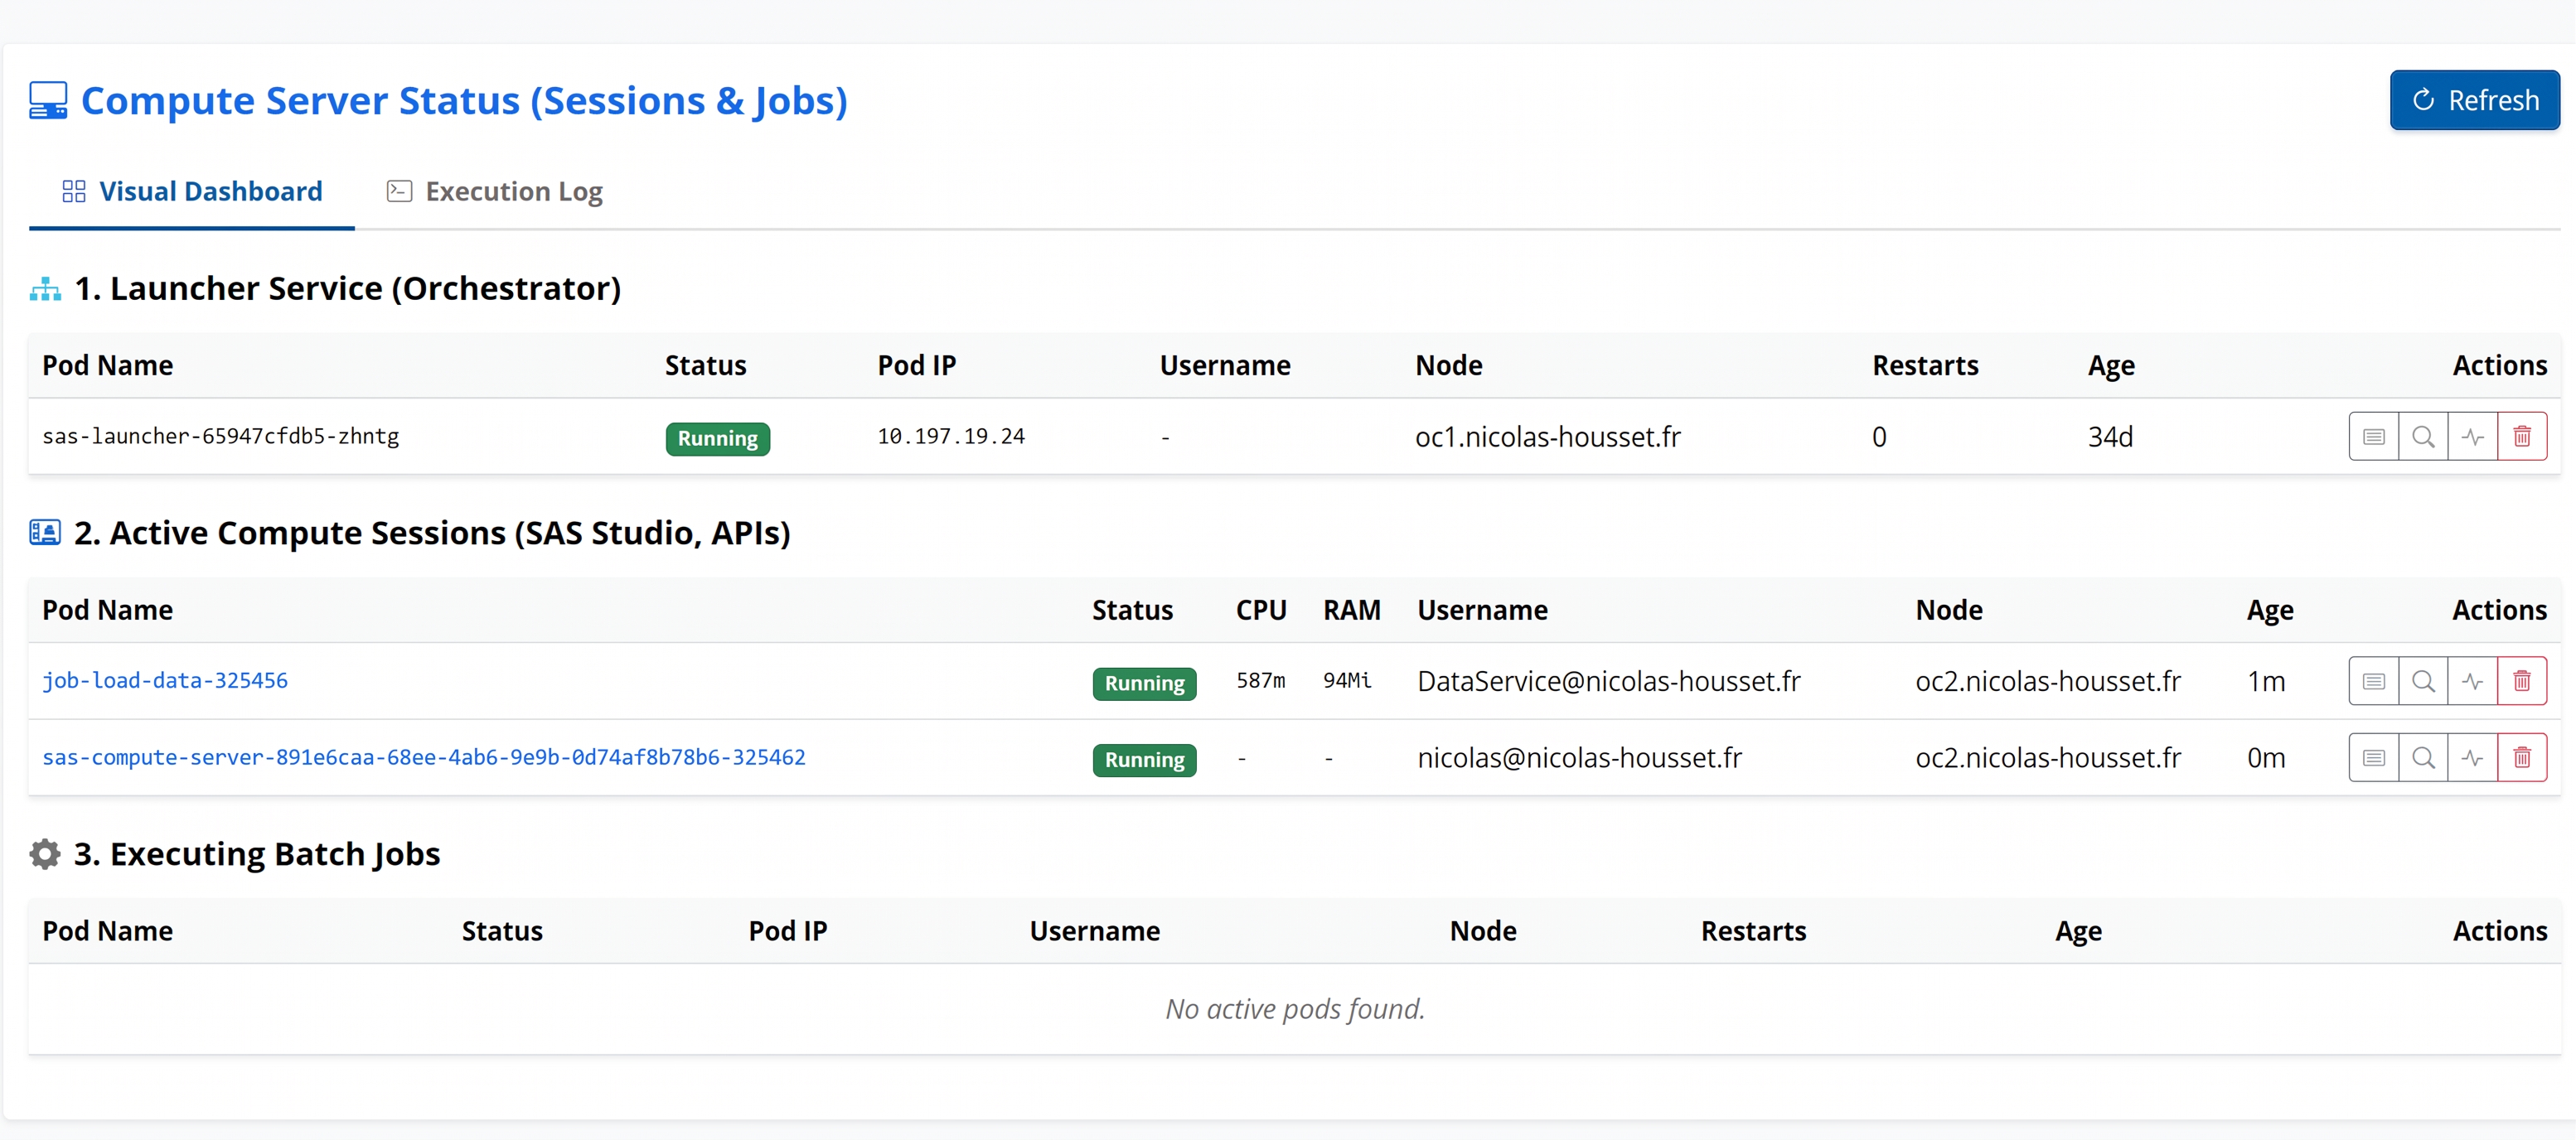Click the 34d age value
The height and width of the screenshot is (1140, 2576).
coord(2110,437)
